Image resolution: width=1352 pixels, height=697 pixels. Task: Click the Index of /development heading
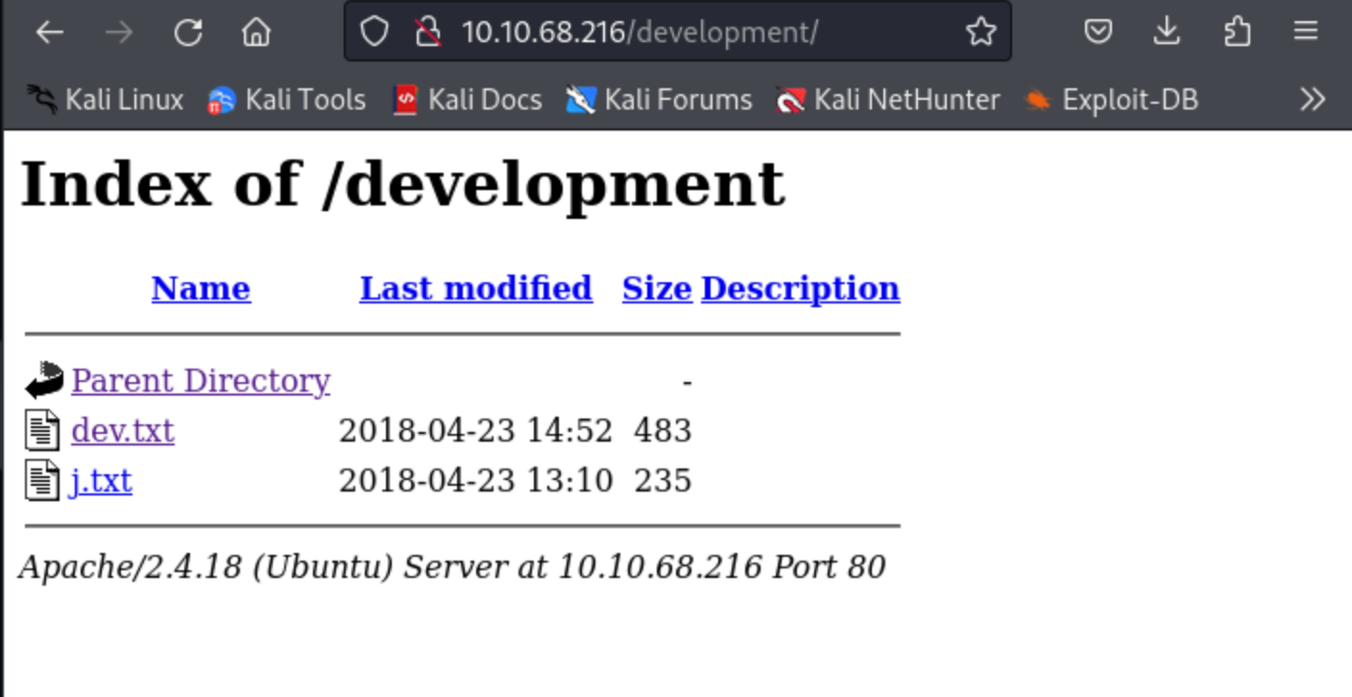(402, 183)
